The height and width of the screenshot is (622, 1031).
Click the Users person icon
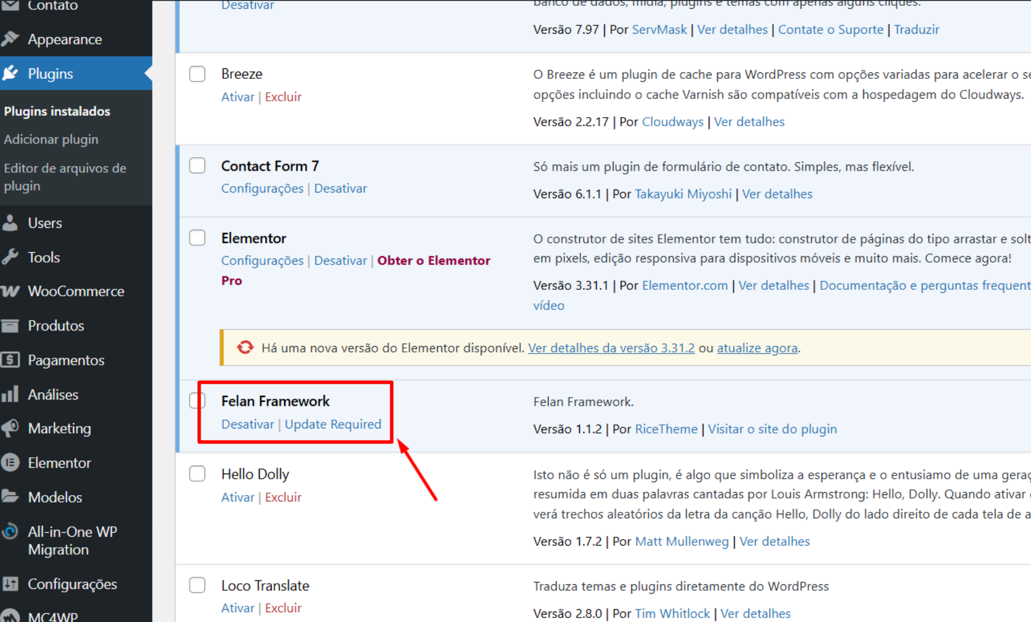(x=10, y=223)
